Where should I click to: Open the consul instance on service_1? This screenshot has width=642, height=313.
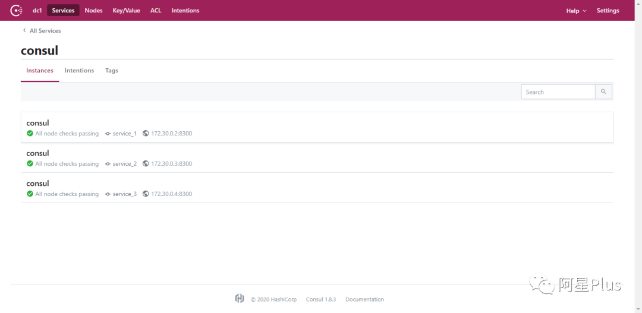pyautogui.click(x=317, y=127)
